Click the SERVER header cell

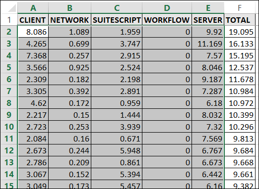(208, 20)
